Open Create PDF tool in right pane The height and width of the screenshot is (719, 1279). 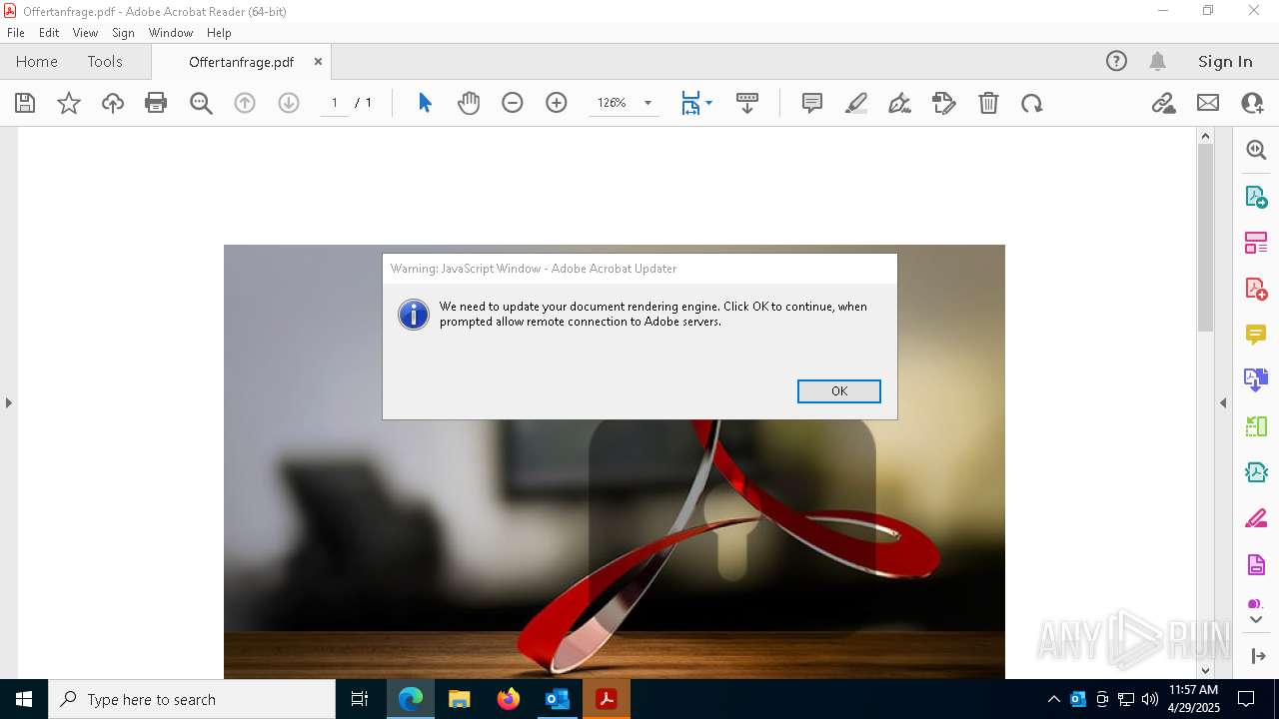1256,289
